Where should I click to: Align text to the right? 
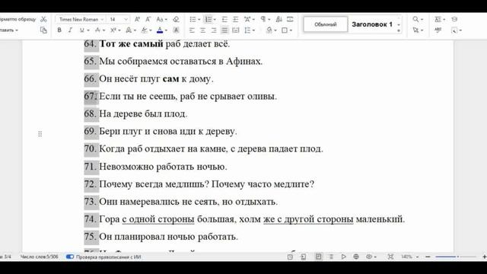[x=214, y=30]
